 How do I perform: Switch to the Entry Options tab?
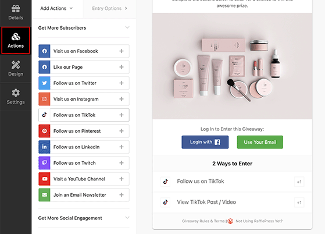(110, 9)
